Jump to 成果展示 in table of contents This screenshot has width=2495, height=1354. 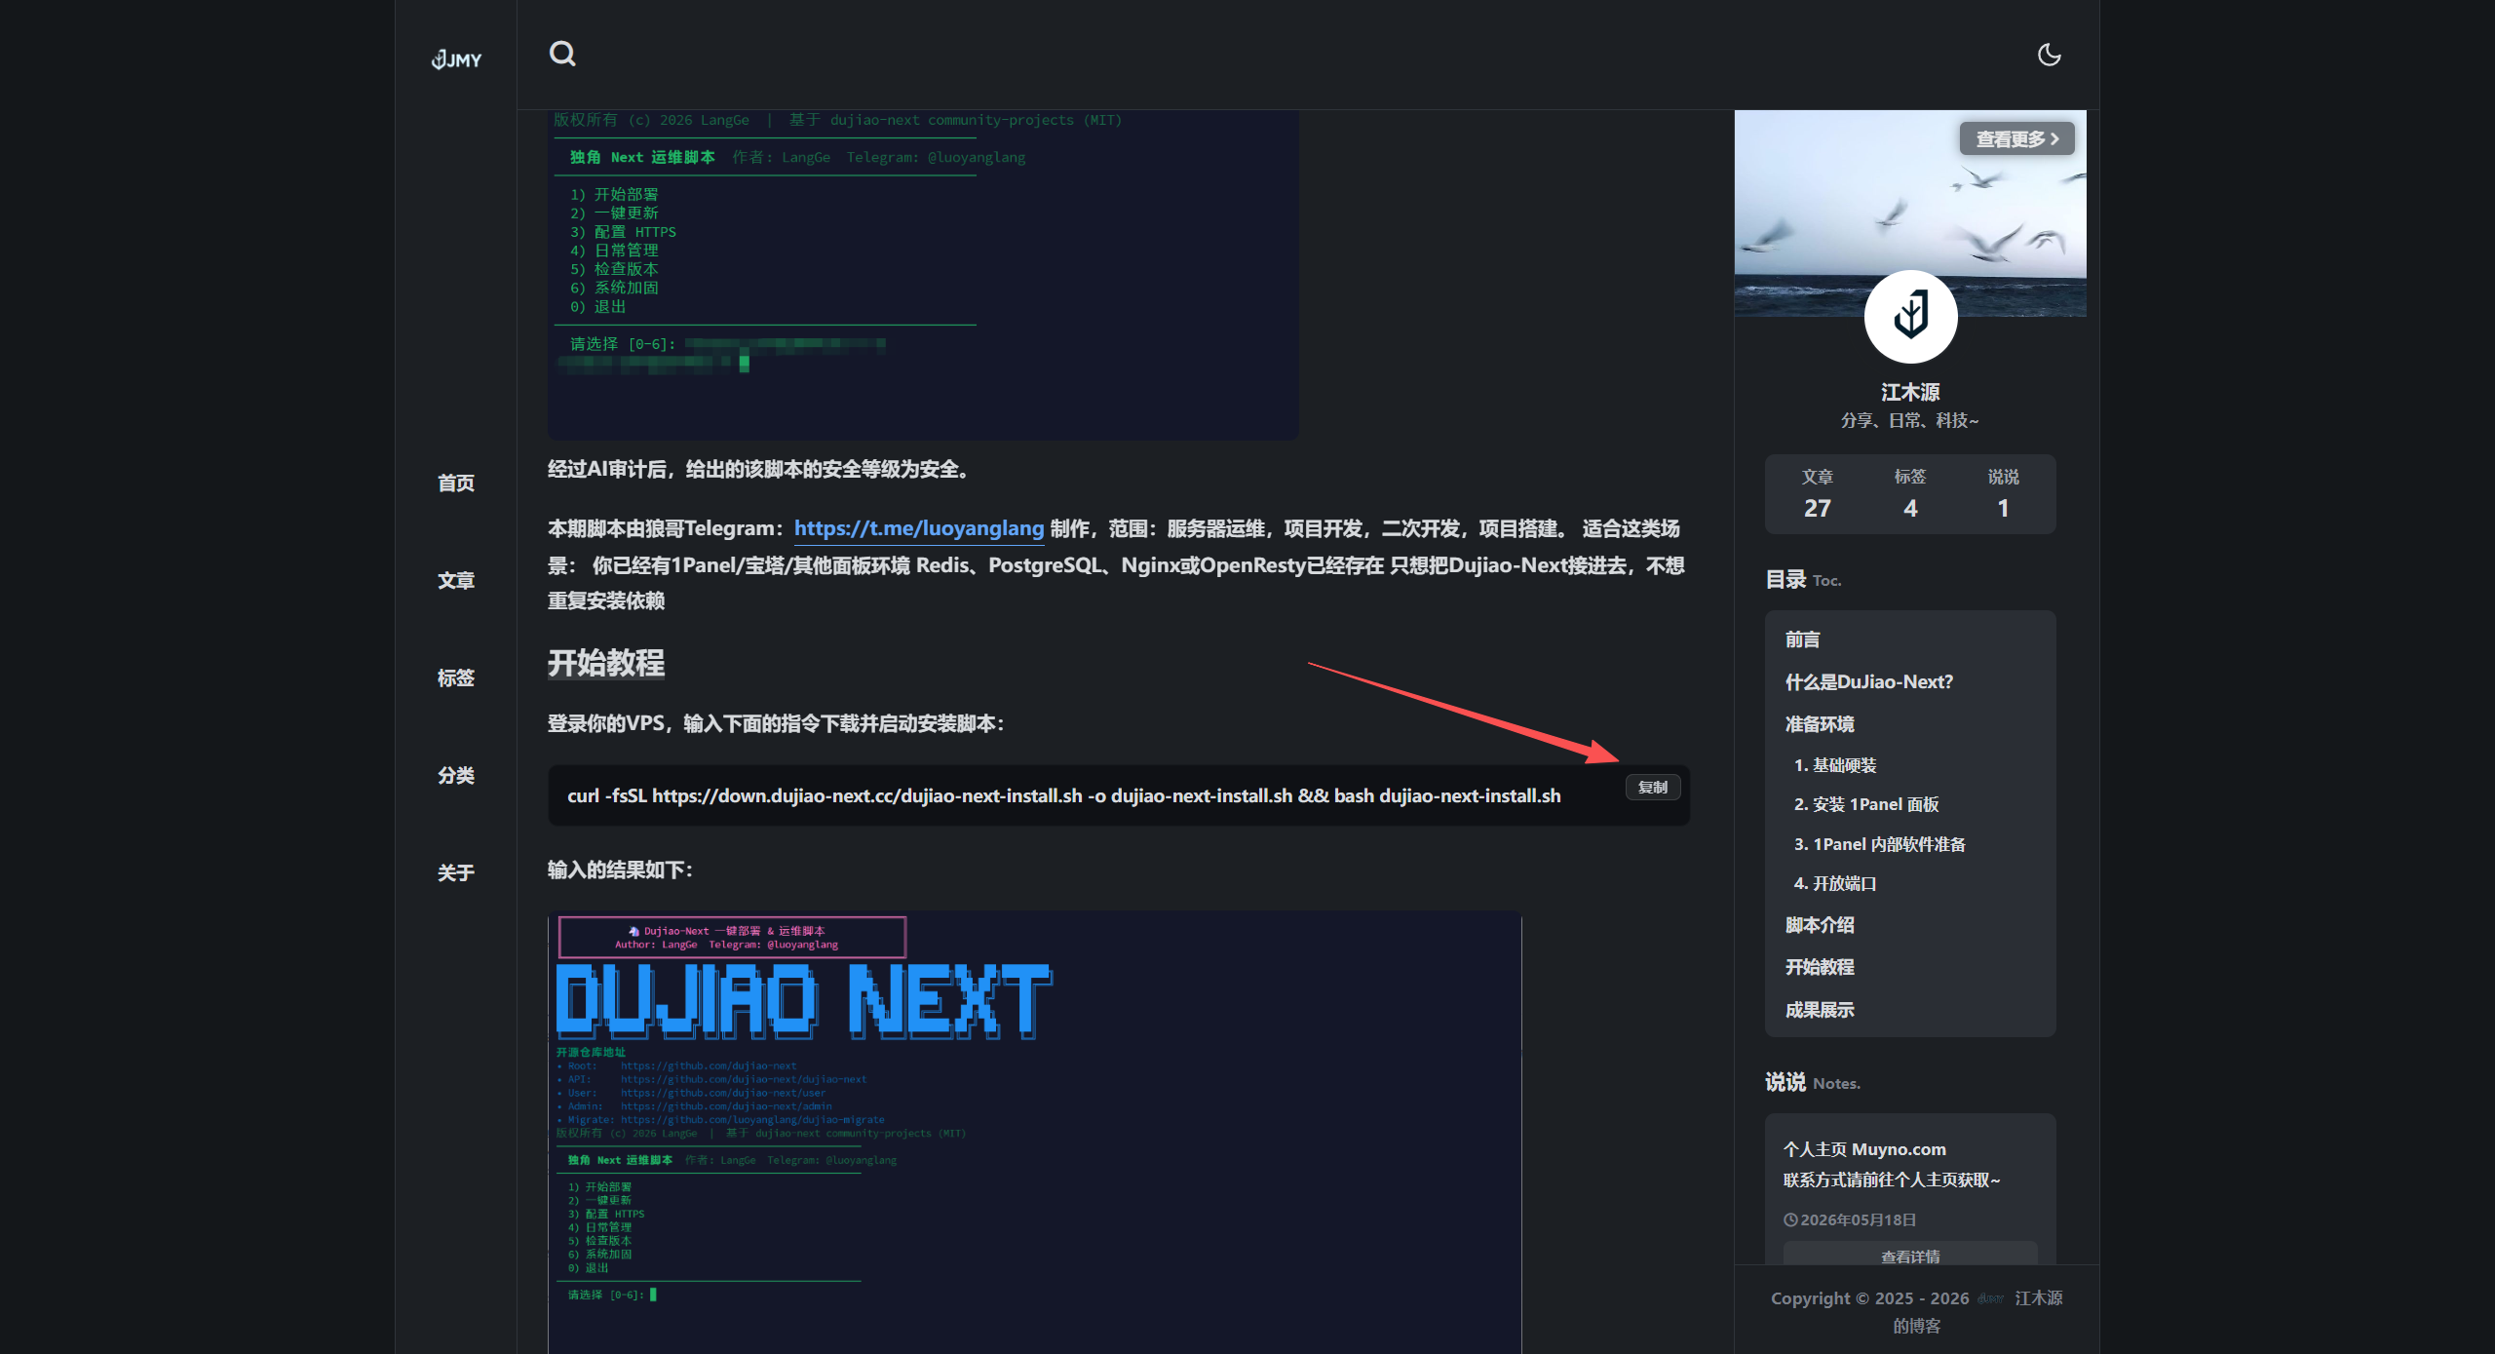[1820, 1010]
